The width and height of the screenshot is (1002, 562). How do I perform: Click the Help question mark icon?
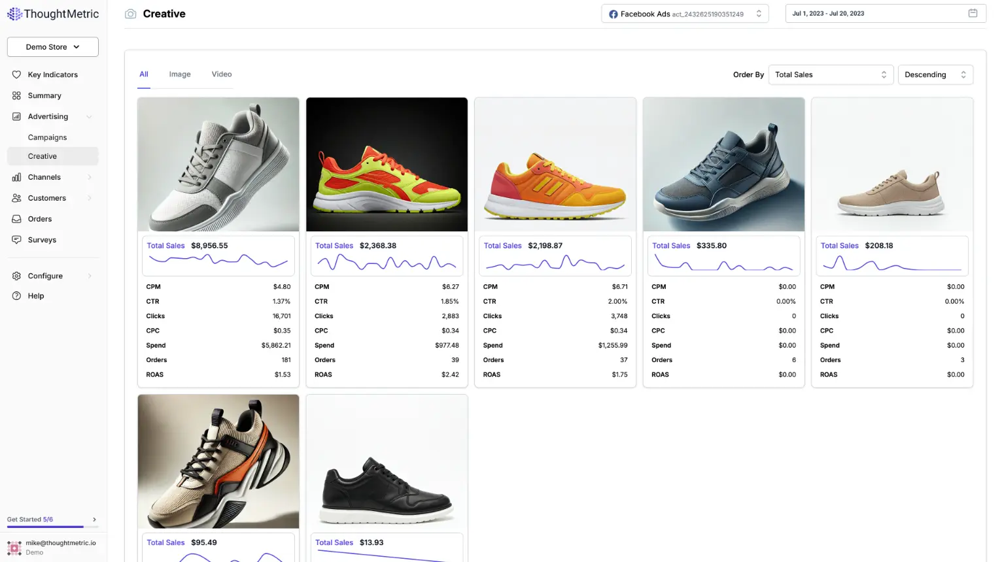17,296
